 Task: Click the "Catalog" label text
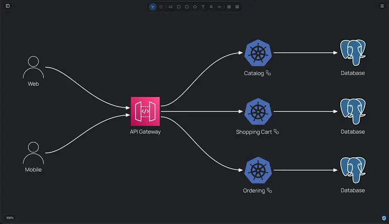254,73
